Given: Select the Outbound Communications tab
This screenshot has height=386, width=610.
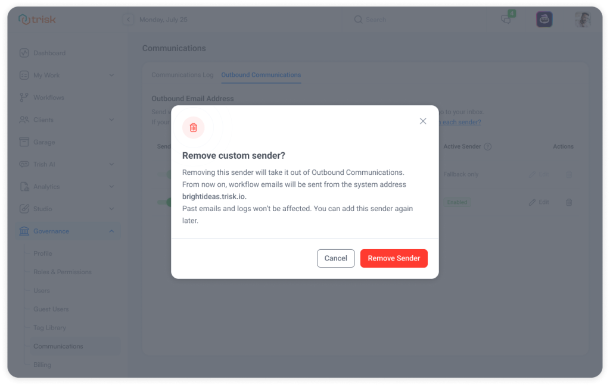Looking at the screenshot, I should tap(261, 75).
